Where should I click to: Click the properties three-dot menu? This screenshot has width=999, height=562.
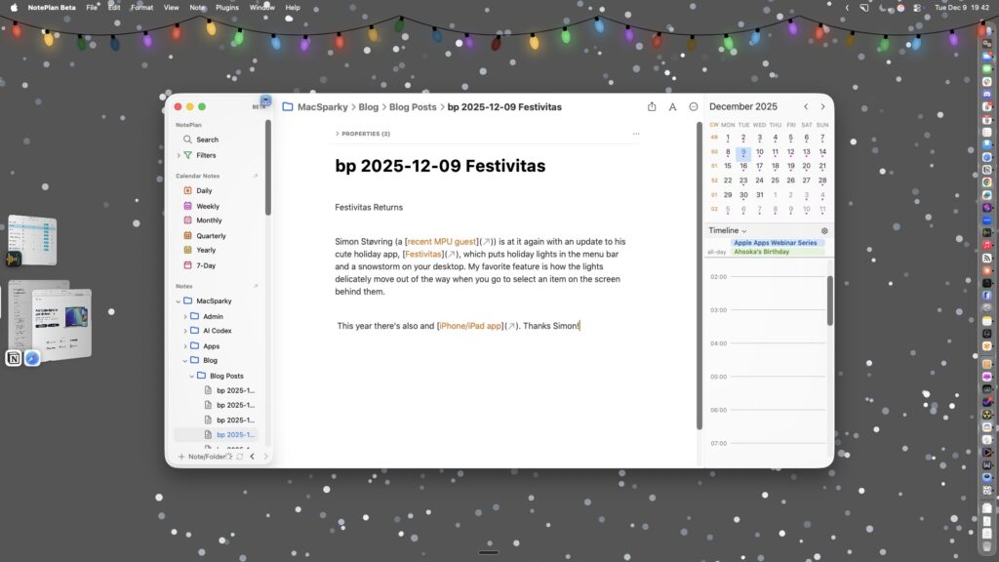(x=636, y=134)
